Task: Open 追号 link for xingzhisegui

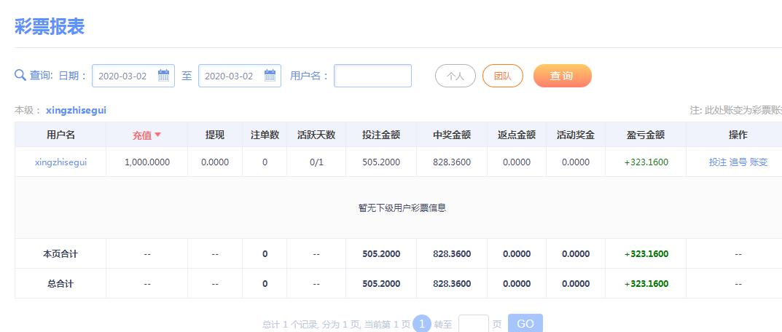Action: (x=738, y=162)
